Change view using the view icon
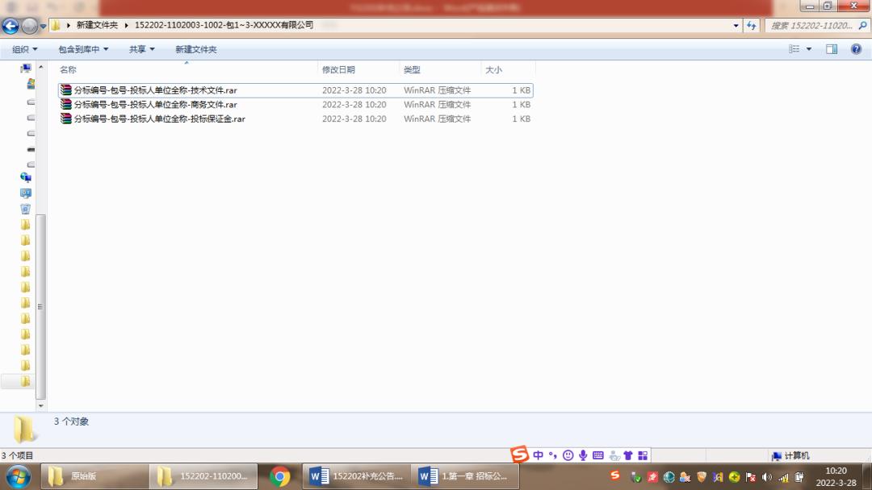Image resolution: width=872 pixels, height=490 pixels. [x=794, y=49]
